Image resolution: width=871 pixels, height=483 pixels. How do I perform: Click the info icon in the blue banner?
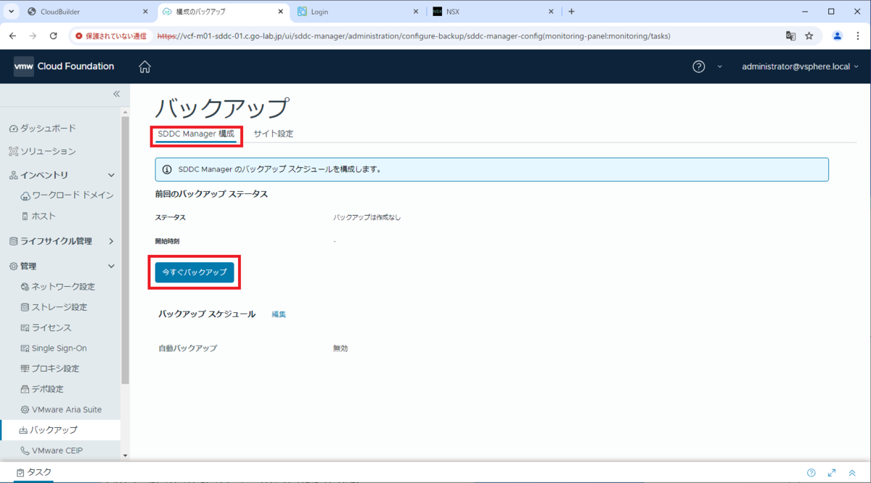[167, 169]
